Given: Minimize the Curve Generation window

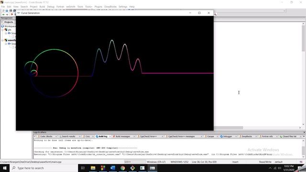Looking at the screenshot, I should (x=190, y=13).
